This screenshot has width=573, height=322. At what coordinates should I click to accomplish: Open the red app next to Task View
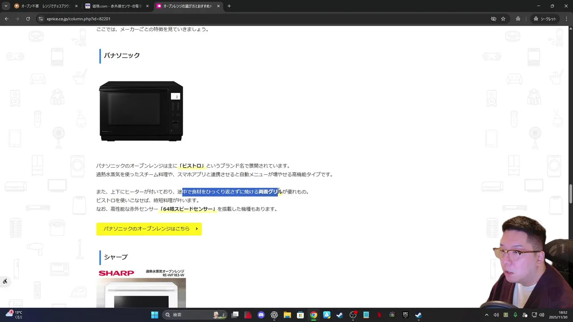(x=248, y=315)
